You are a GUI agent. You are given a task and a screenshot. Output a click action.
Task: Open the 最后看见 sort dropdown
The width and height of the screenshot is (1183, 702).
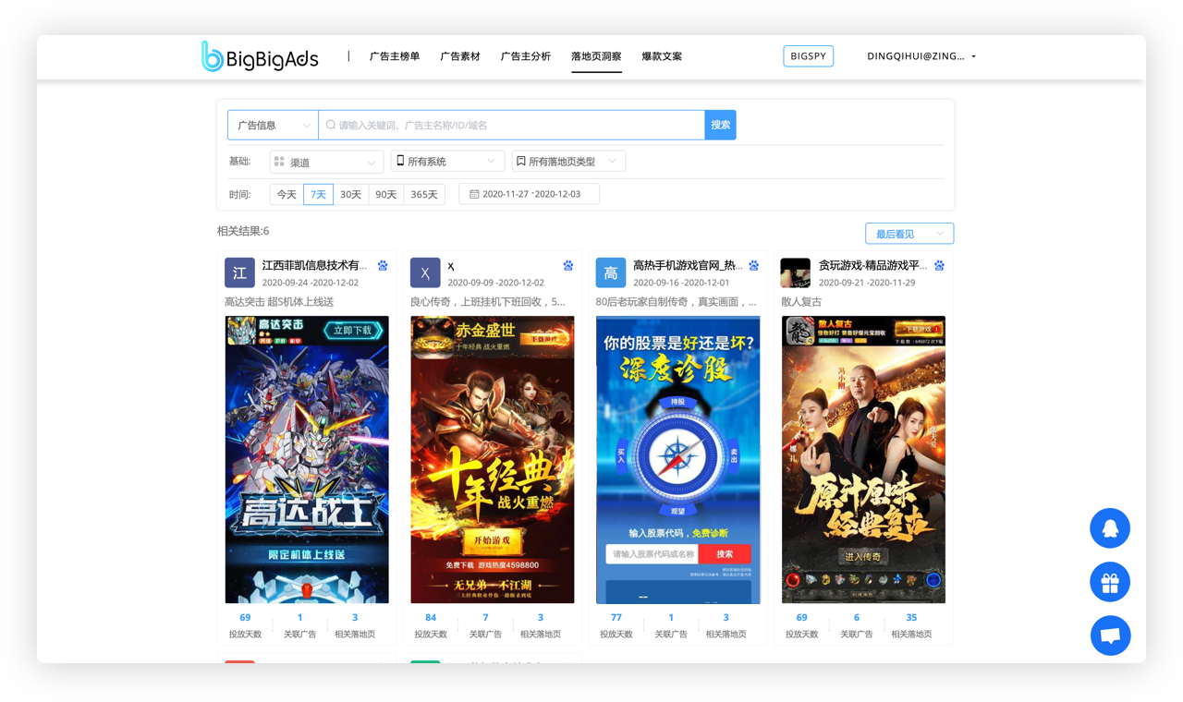909,234
